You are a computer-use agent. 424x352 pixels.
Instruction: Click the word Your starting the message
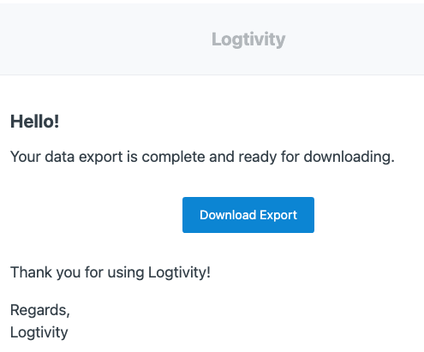[26, 157]
